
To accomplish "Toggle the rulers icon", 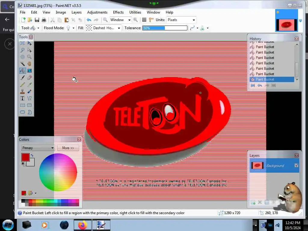I will 151,20.
